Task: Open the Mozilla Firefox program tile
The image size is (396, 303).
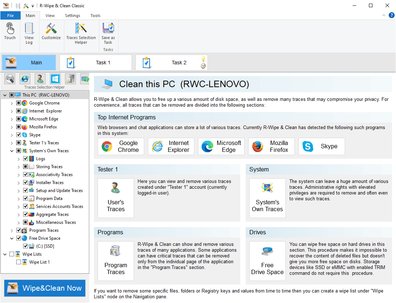Action: click(x=271, y=146)
